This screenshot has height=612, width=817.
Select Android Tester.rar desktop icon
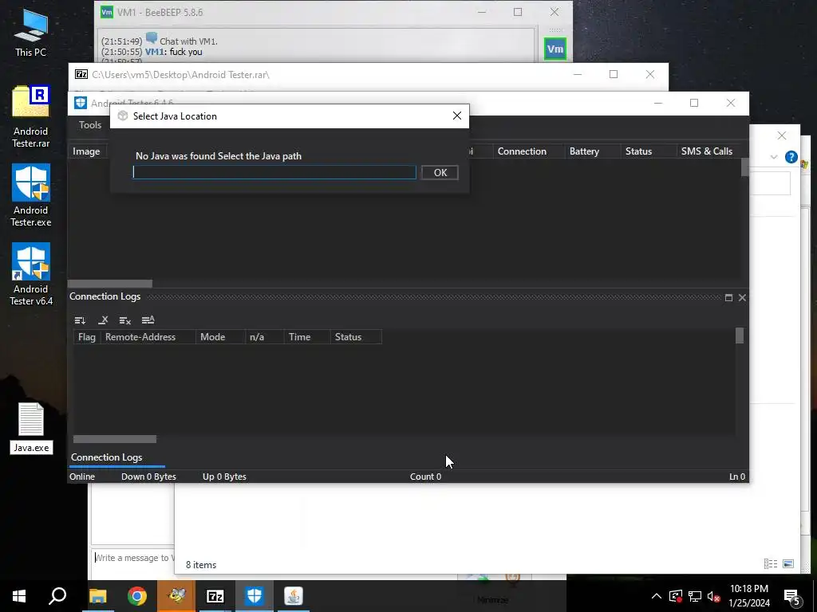point(31,116)
